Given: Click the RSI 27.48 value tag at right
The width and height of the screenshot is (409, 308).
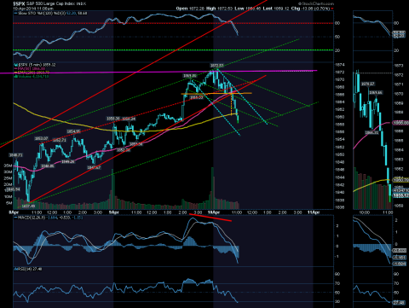Looking at the screenshot, I should [399, 303].
